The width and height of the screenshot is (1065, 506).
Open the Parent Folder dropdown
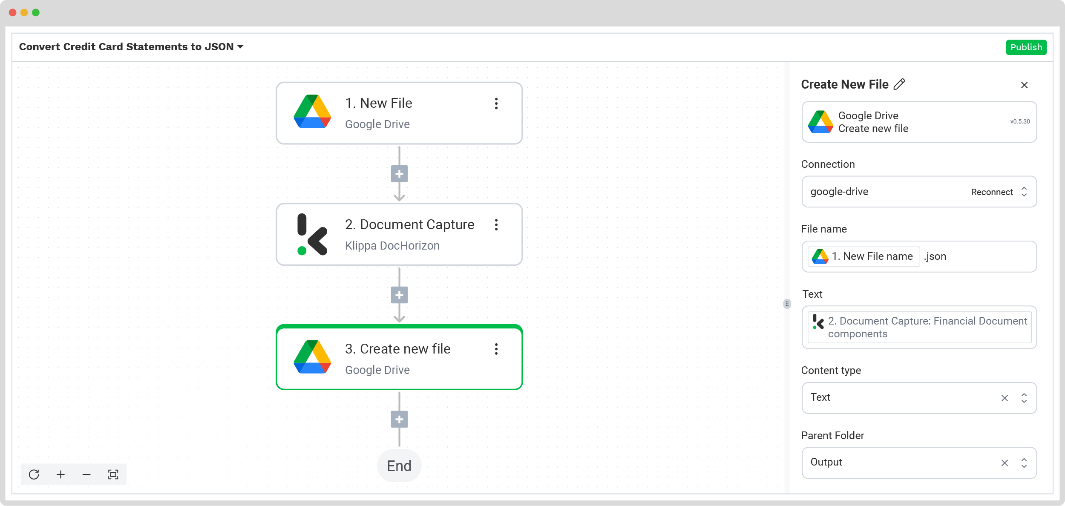coord(1024,463)
